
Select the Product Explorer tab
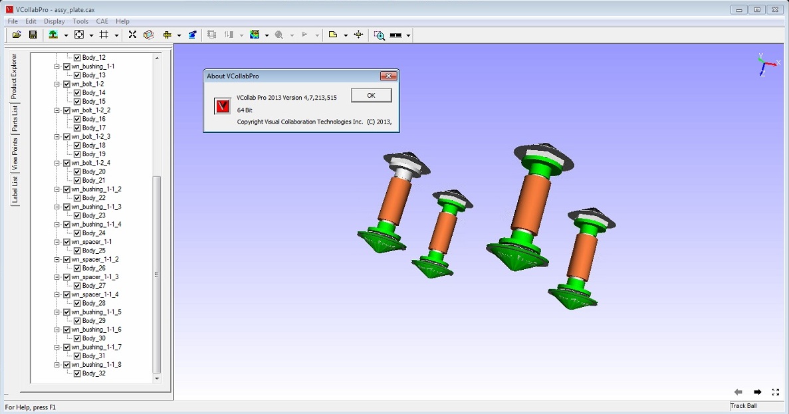[13, 76]
